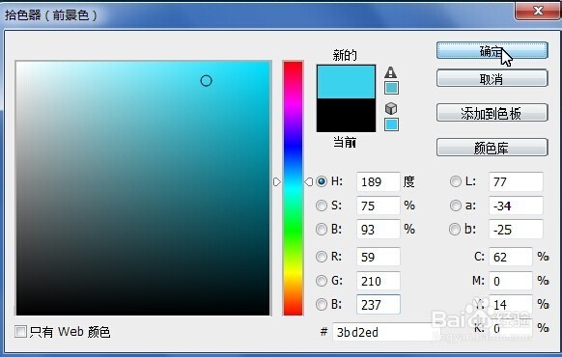Click the G field showing 210
The width and height of the screenshot is (562, 357).
click(x=379, y=281)
